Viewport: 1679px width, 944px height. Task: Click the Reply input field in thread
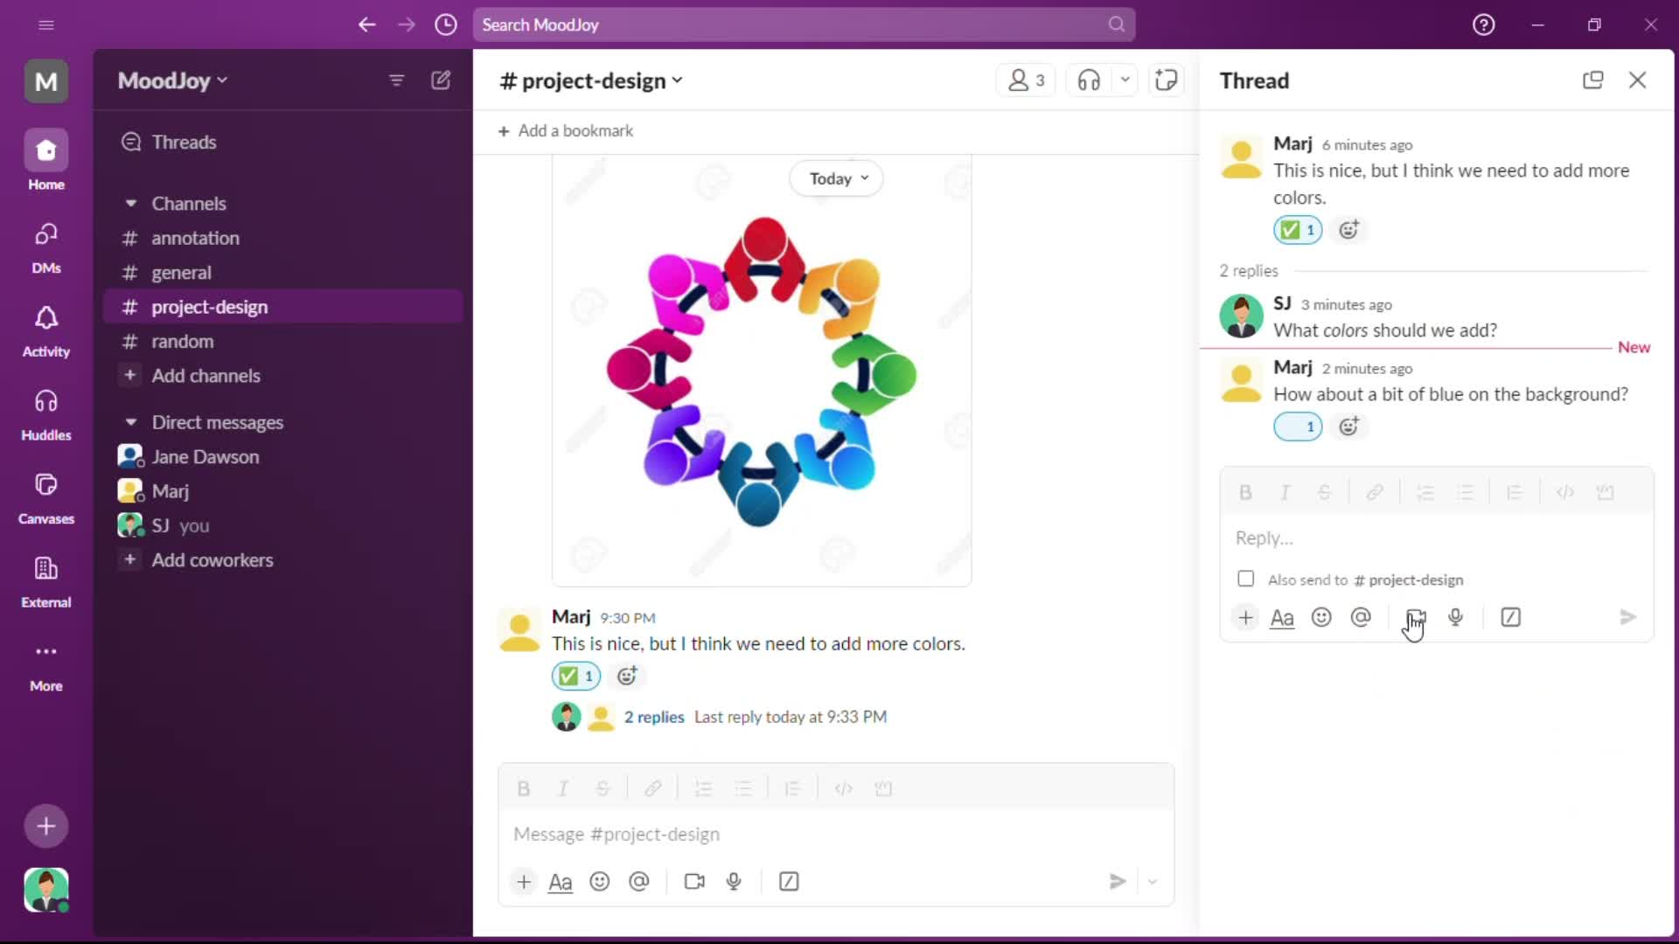[x=1436, y=538]
